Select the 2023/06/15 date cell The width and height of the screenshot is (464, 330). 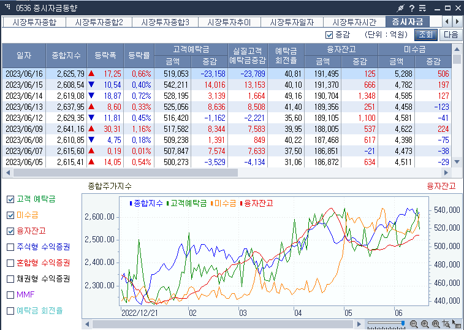[x=25, y=85]
